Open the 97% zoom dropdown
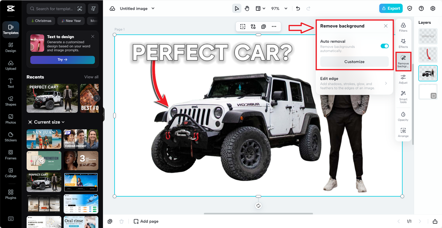Viewport: 442px width, 228px height. tap(279, 9)
